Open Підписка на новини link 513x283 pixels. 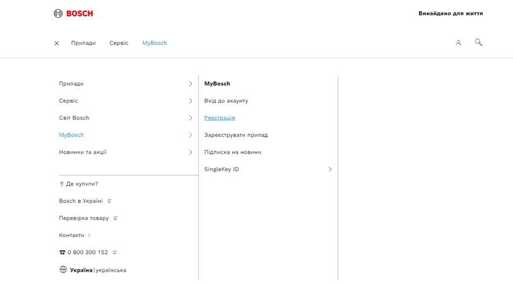point(232,152)
